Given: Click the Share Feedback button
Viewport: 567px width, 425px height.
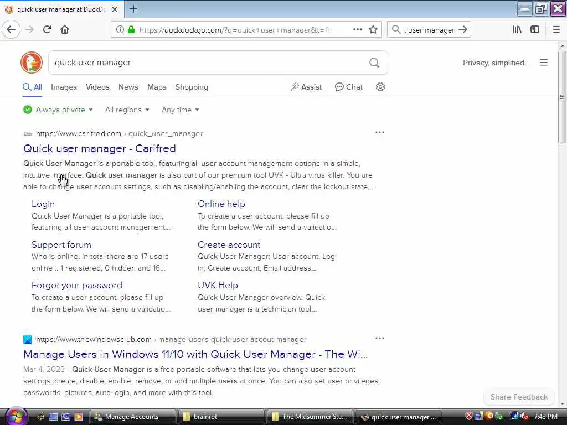Looking at the screenshot, I should (x=518, y=397).
